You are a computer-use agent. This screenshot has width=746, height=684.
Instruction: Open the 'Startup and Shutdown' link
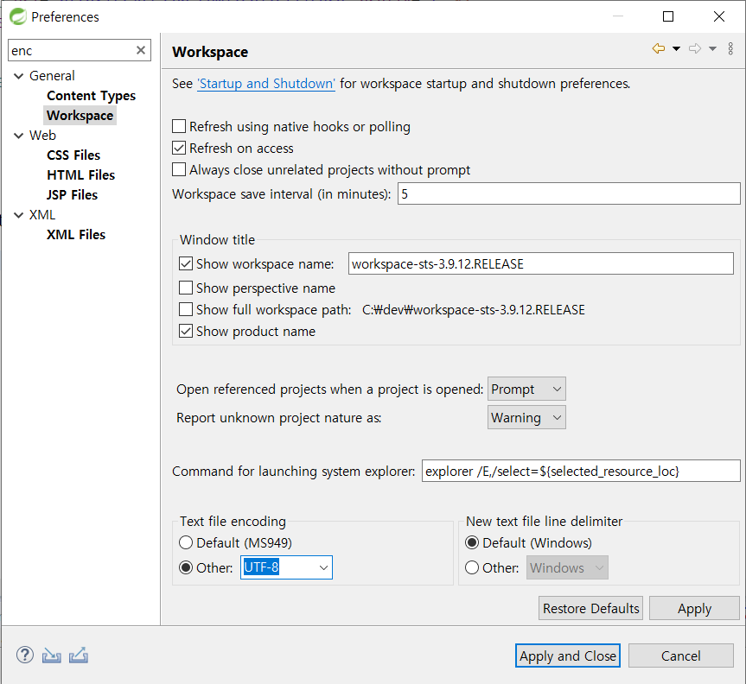266,84
